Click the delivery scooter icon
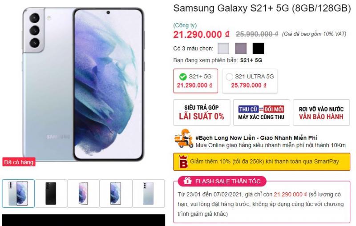Viewport: 356px width, 226px height. (x=184, y=139)
